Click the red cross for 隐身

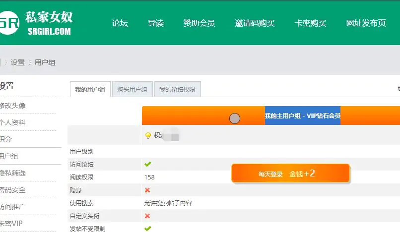[147, 190]
